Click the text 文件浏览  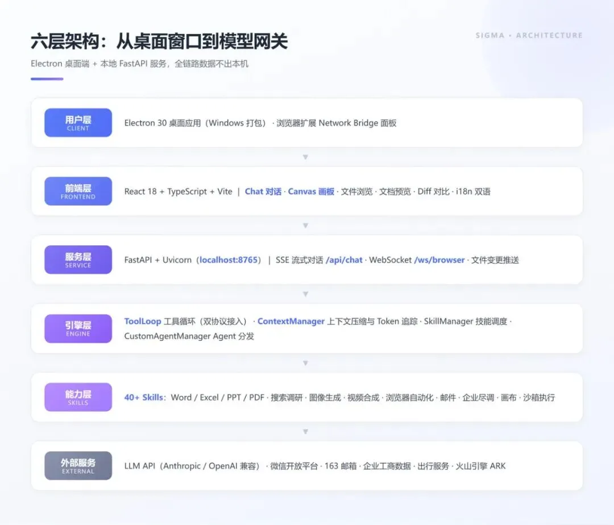tap(356, 191)
